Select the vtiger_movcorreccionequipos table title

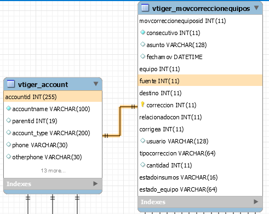coord(201,8)
